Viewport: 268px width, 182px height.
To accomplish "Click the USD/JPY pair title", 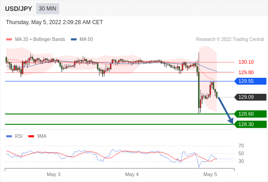I will pyautogui.click(x=19, y=9).
